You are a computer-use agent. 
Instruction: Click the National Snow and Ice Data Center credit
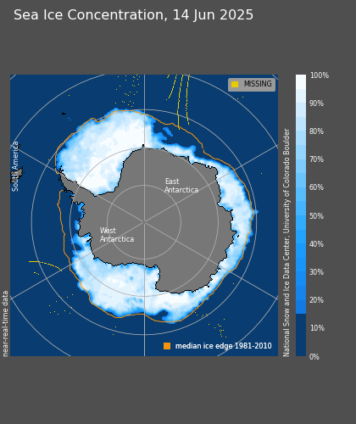[286, 243]
